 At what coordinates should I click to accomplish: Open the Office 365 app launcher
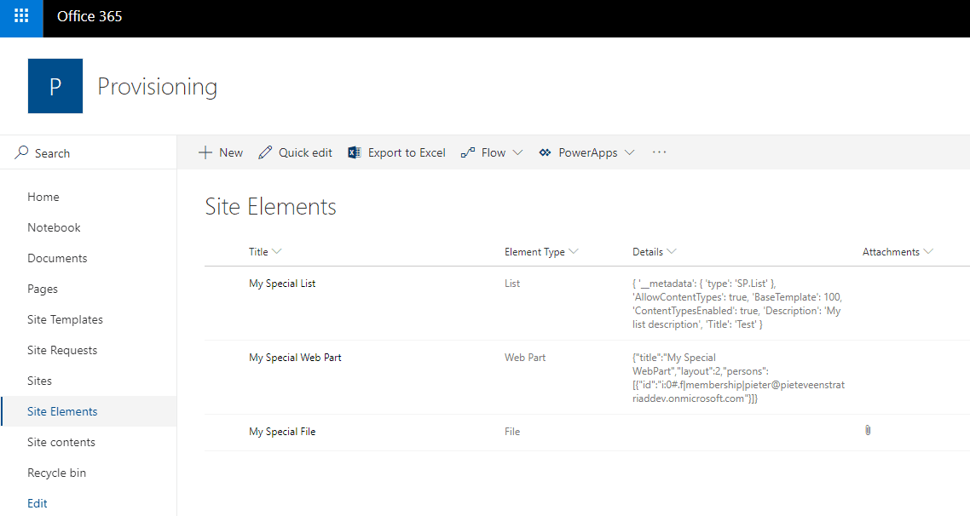19,18
